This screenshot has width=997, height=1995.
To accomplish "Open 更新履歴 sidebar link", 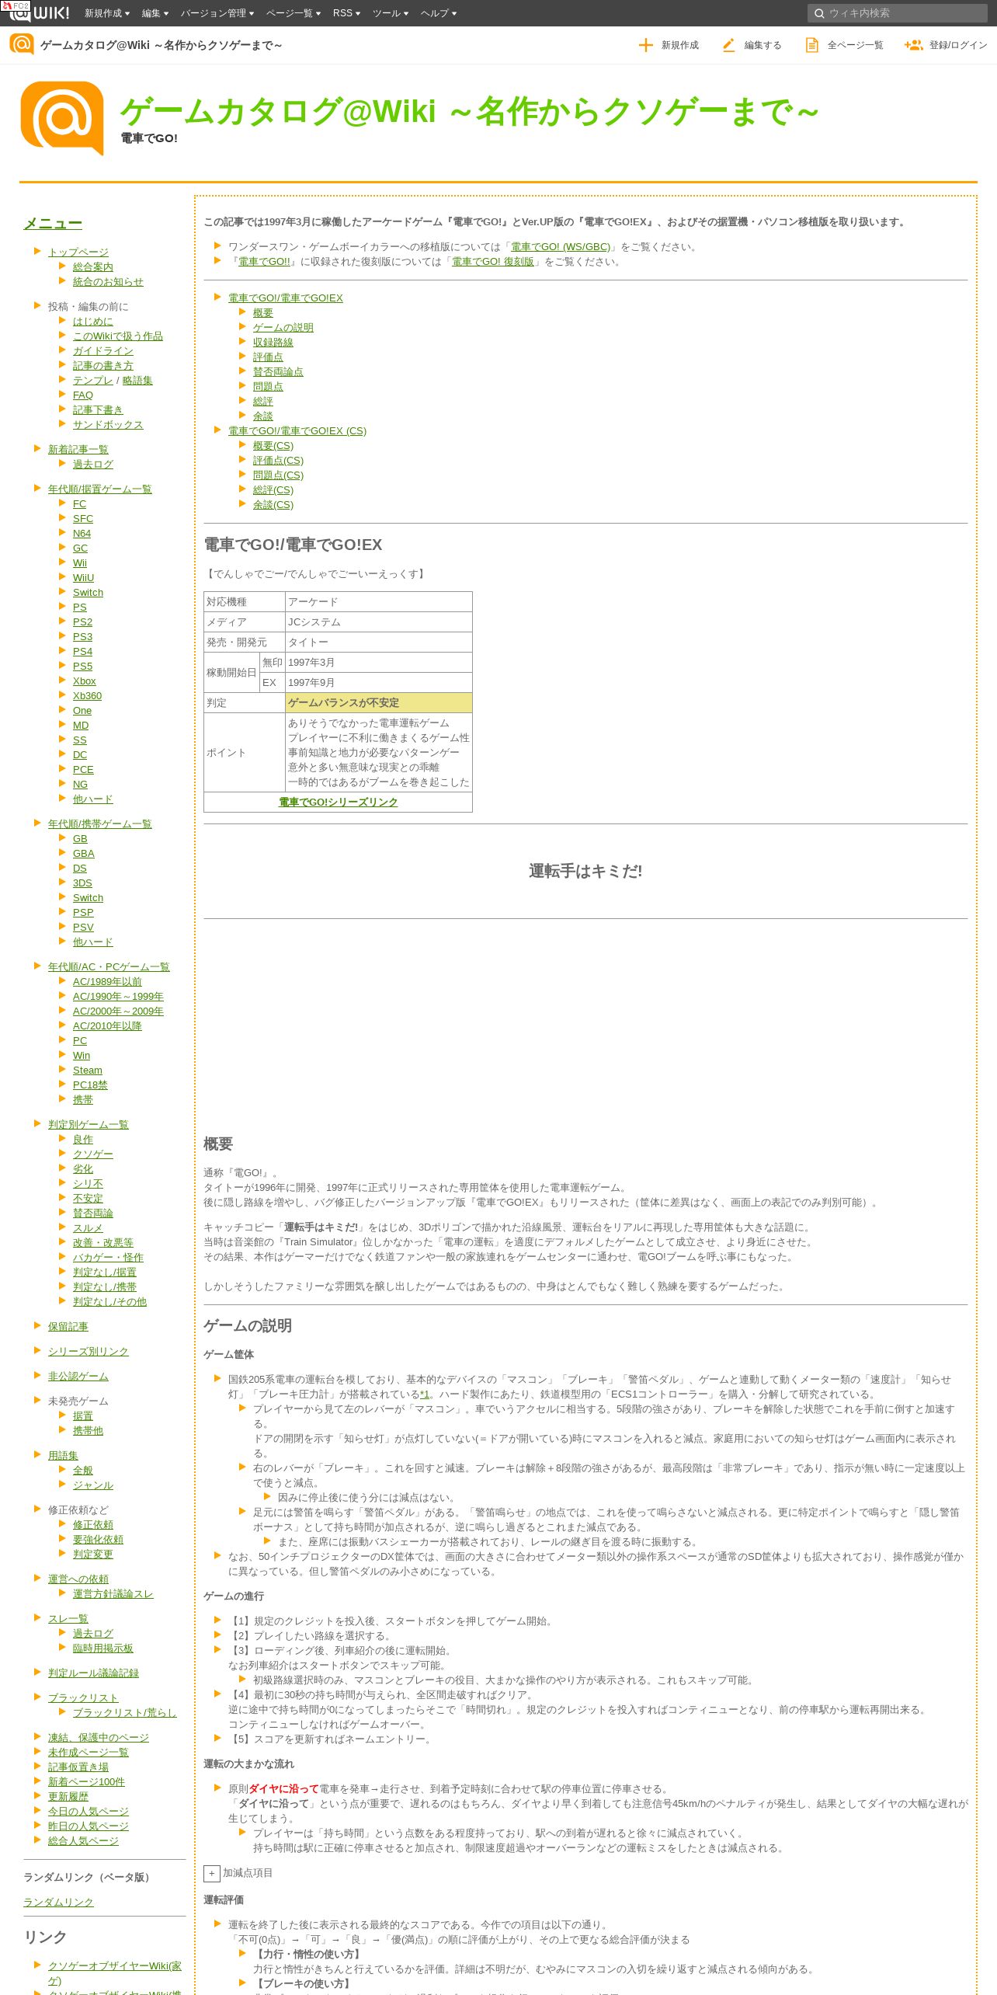I will tap(68, 1797).
